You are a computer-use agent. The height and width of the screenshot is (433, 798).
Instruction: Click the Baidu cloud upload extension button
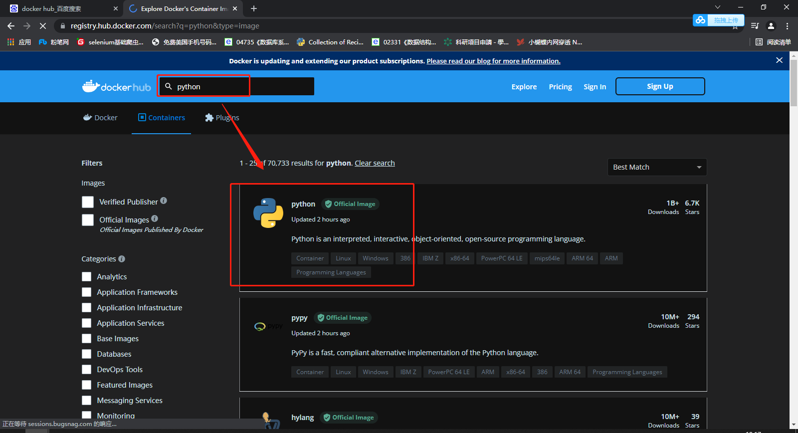(x=718, y=20)
